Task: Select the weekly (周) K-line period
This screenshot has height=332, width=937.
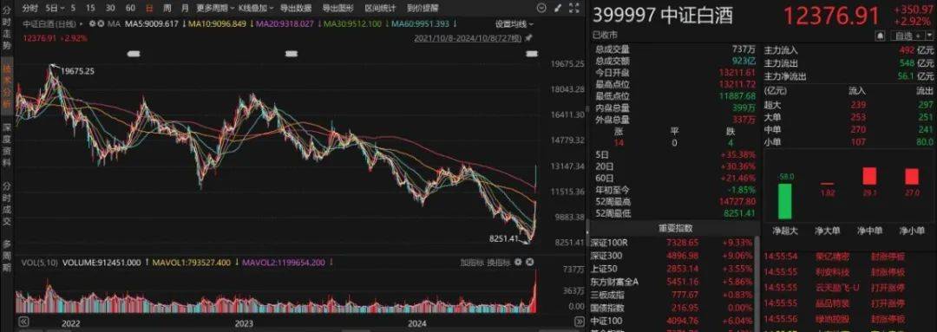Action: (x=167, y=9)
